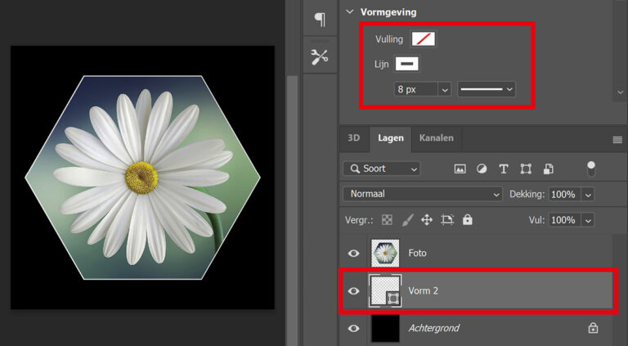Open the Paragraph panel icon
Screen dimensions: 628x346
click(x=319, y=20)
